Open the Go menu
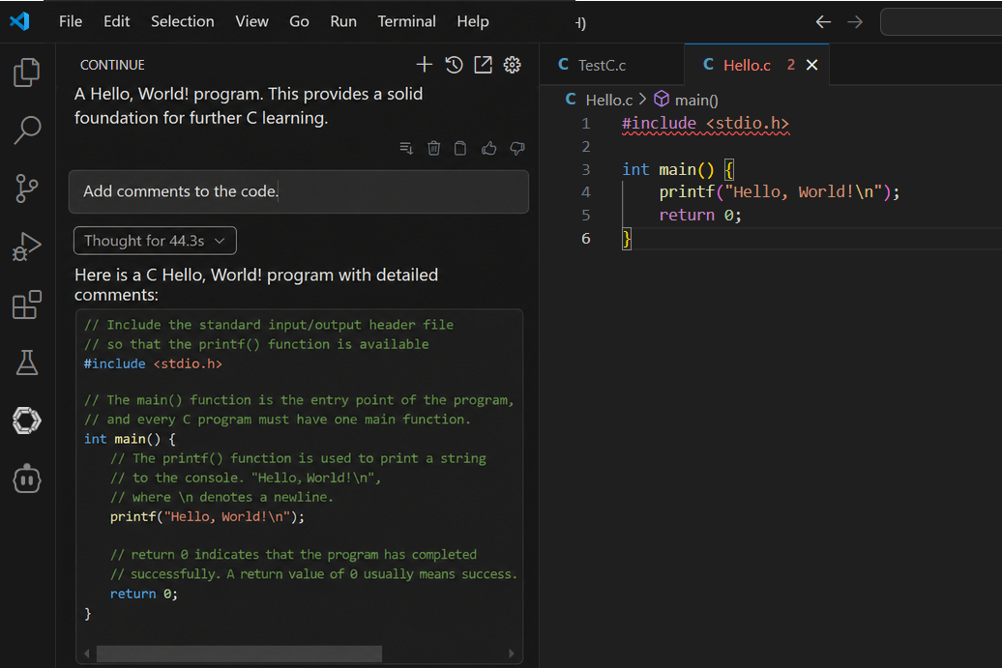 click(x=299, y=21)
